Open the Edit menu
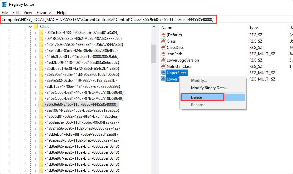293x174 pixels. [16, 13]
